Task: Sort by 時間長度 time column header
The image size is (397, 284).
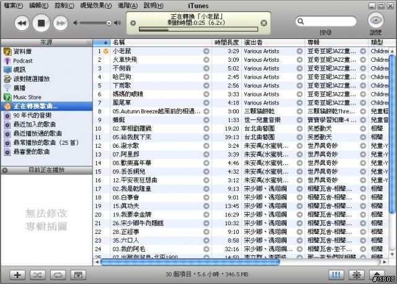Action: click(x=226, y=43)
